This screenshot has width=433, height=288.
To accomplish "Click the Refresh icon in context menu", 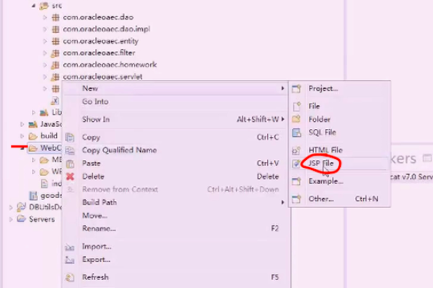I will pyautogui.click(x=70, y=277).
